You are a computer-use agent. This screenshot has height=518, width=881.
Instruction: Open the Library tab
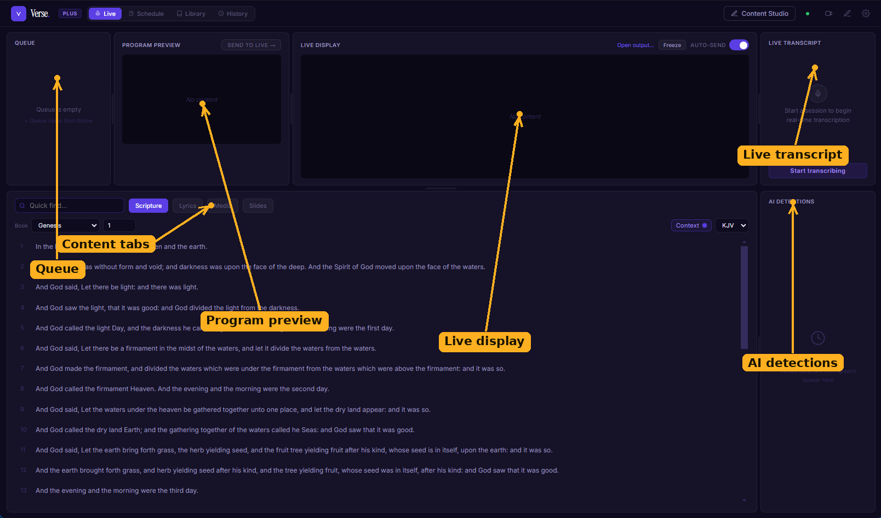tap(191, 14)
